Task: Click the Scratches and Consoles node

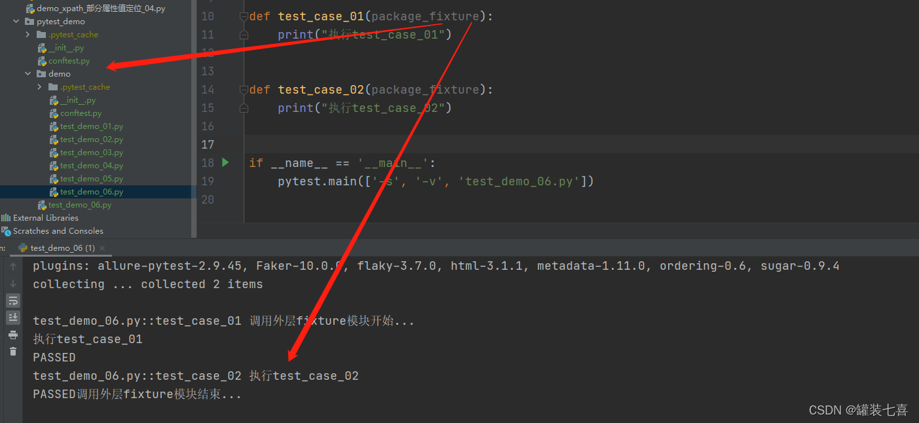Action: click(x=52, y=231)
